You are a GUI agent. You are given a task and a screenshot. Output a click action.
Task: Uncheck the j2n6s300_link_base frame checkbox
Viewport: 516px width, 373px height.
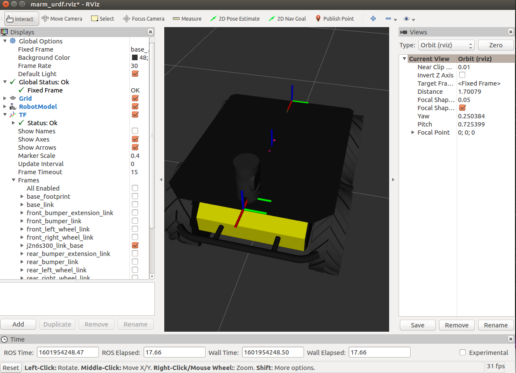point(135,245)
